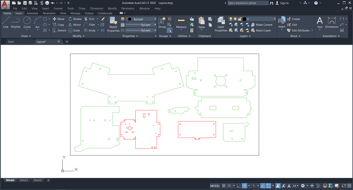
Task: Toggle ortho mode in status bar
Action: [x=238, y=186]
